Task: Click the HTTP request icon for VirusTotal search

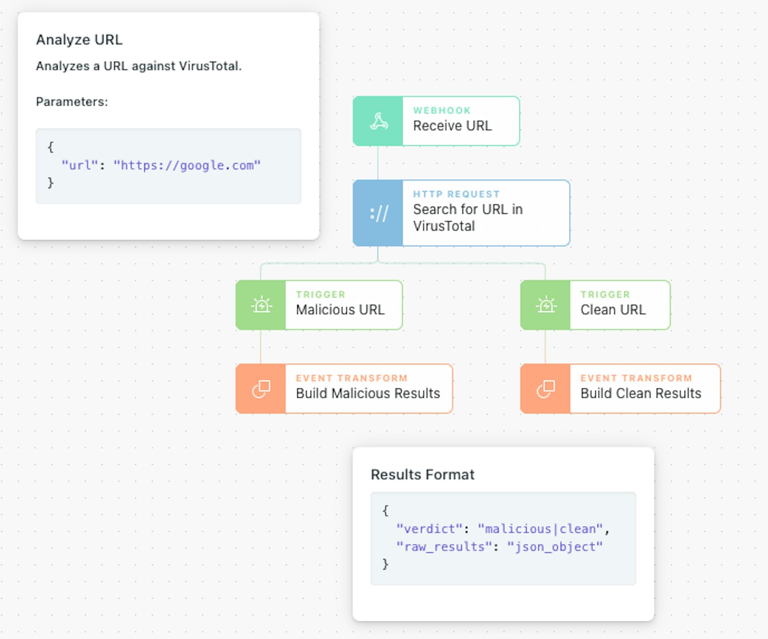Action: [x=378, y=213]
